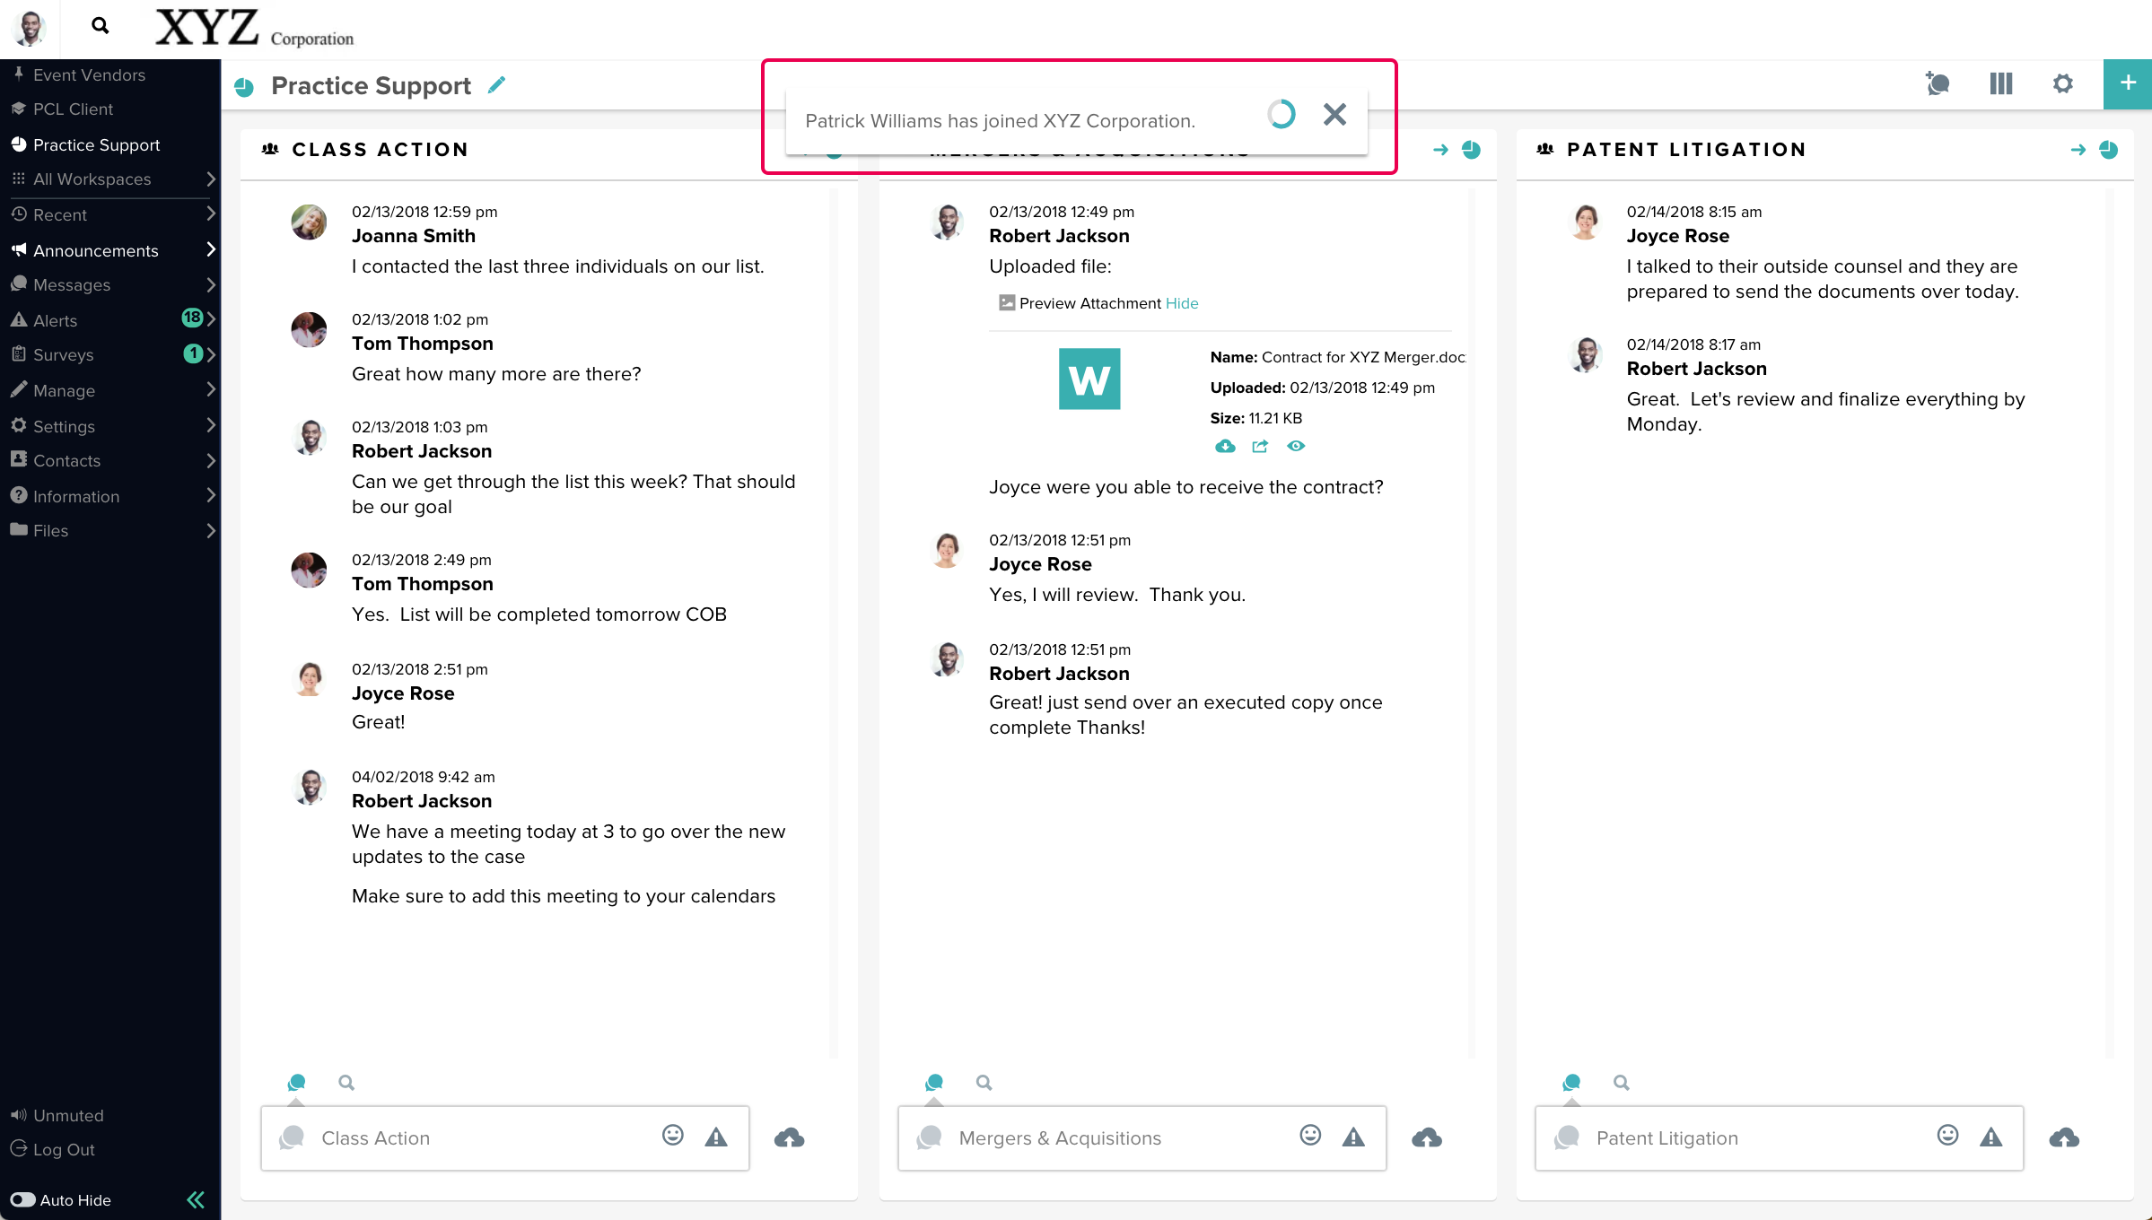The image size is (2152, 1220).
Task: Click search icon below Class Action messages
Action: pos(346,1083)
